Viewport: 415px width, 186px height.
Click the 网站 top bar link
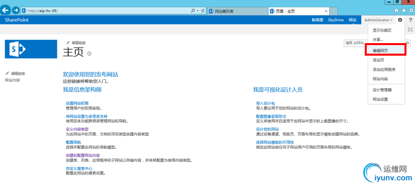[x=353, y=20]
